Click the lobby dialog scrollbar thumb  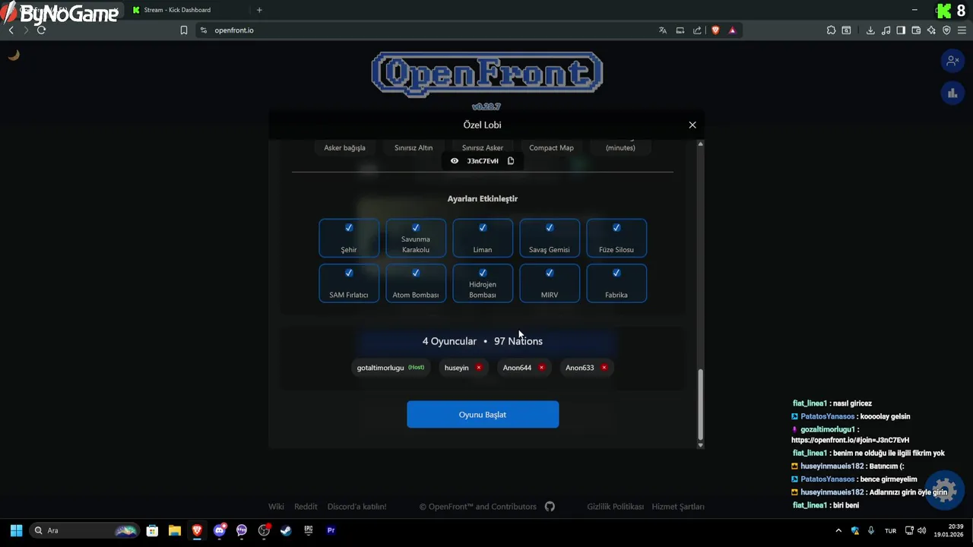700,404
